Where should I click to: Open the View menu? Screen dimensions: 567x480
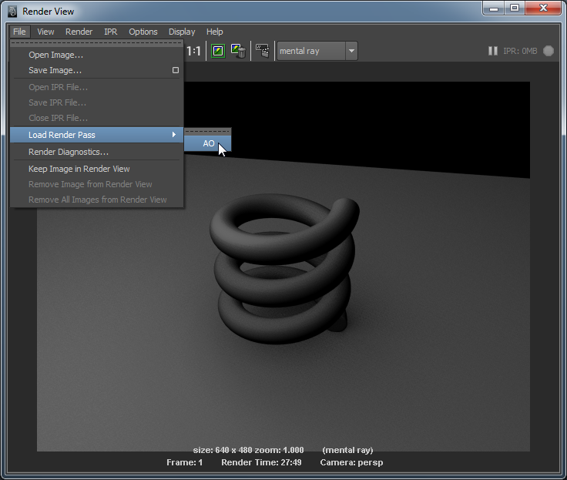click(x=45, y=32)
